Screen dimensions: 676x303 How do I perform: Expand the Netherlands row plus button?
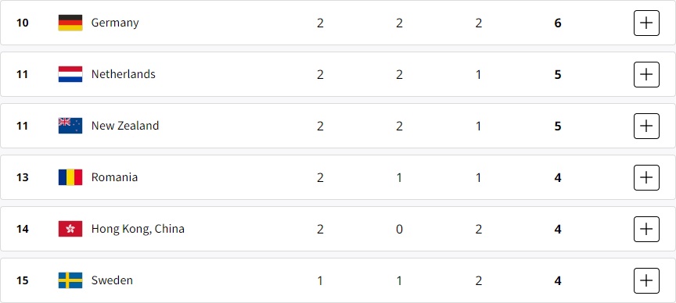pos(646,74)
